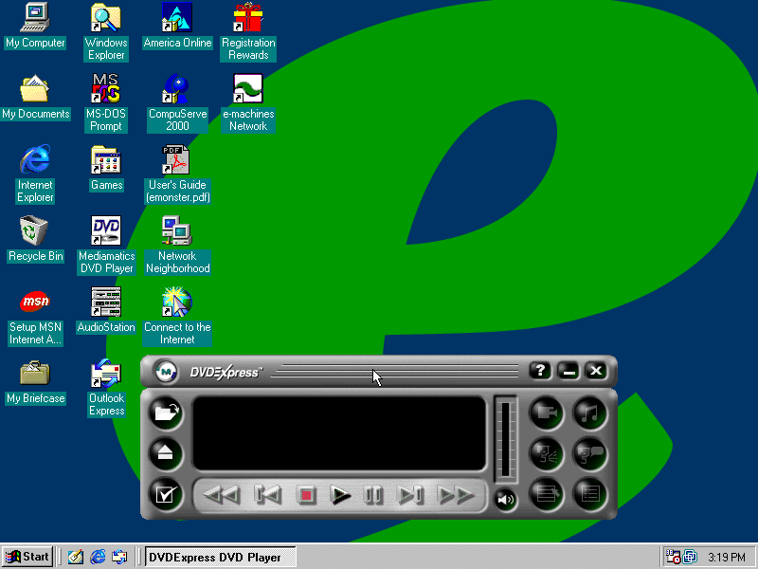Stop playback with the red stop button
Screen dimensions: 758x569
(306, 495)
